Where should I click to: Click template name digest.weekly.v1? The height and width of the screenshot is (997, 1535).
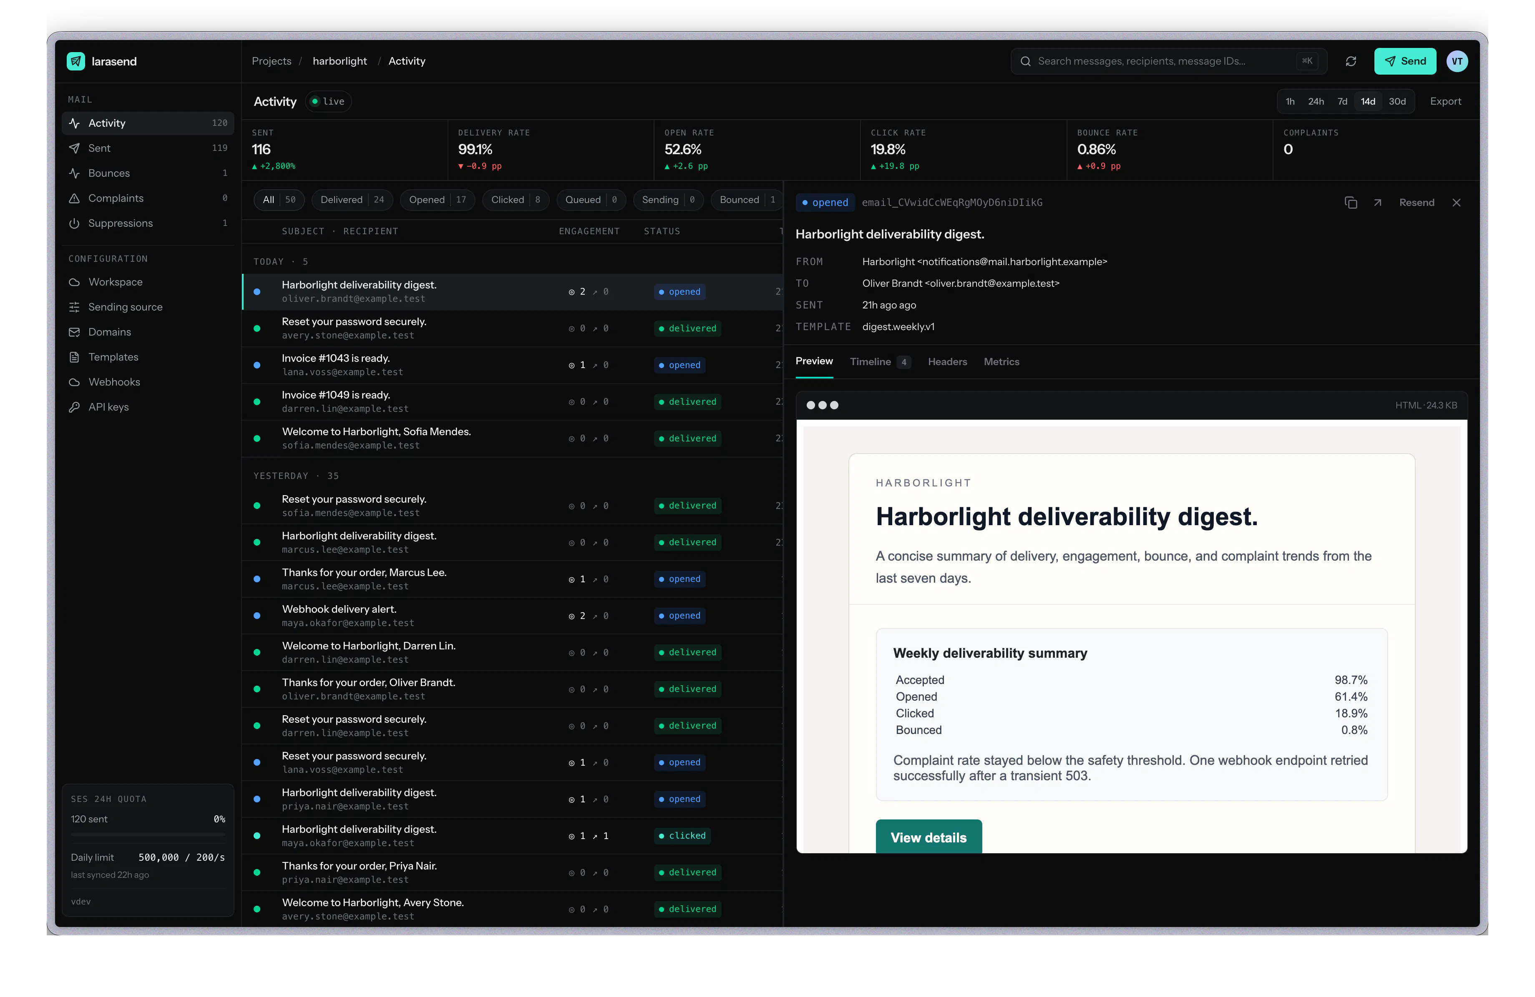coord(898,327)
